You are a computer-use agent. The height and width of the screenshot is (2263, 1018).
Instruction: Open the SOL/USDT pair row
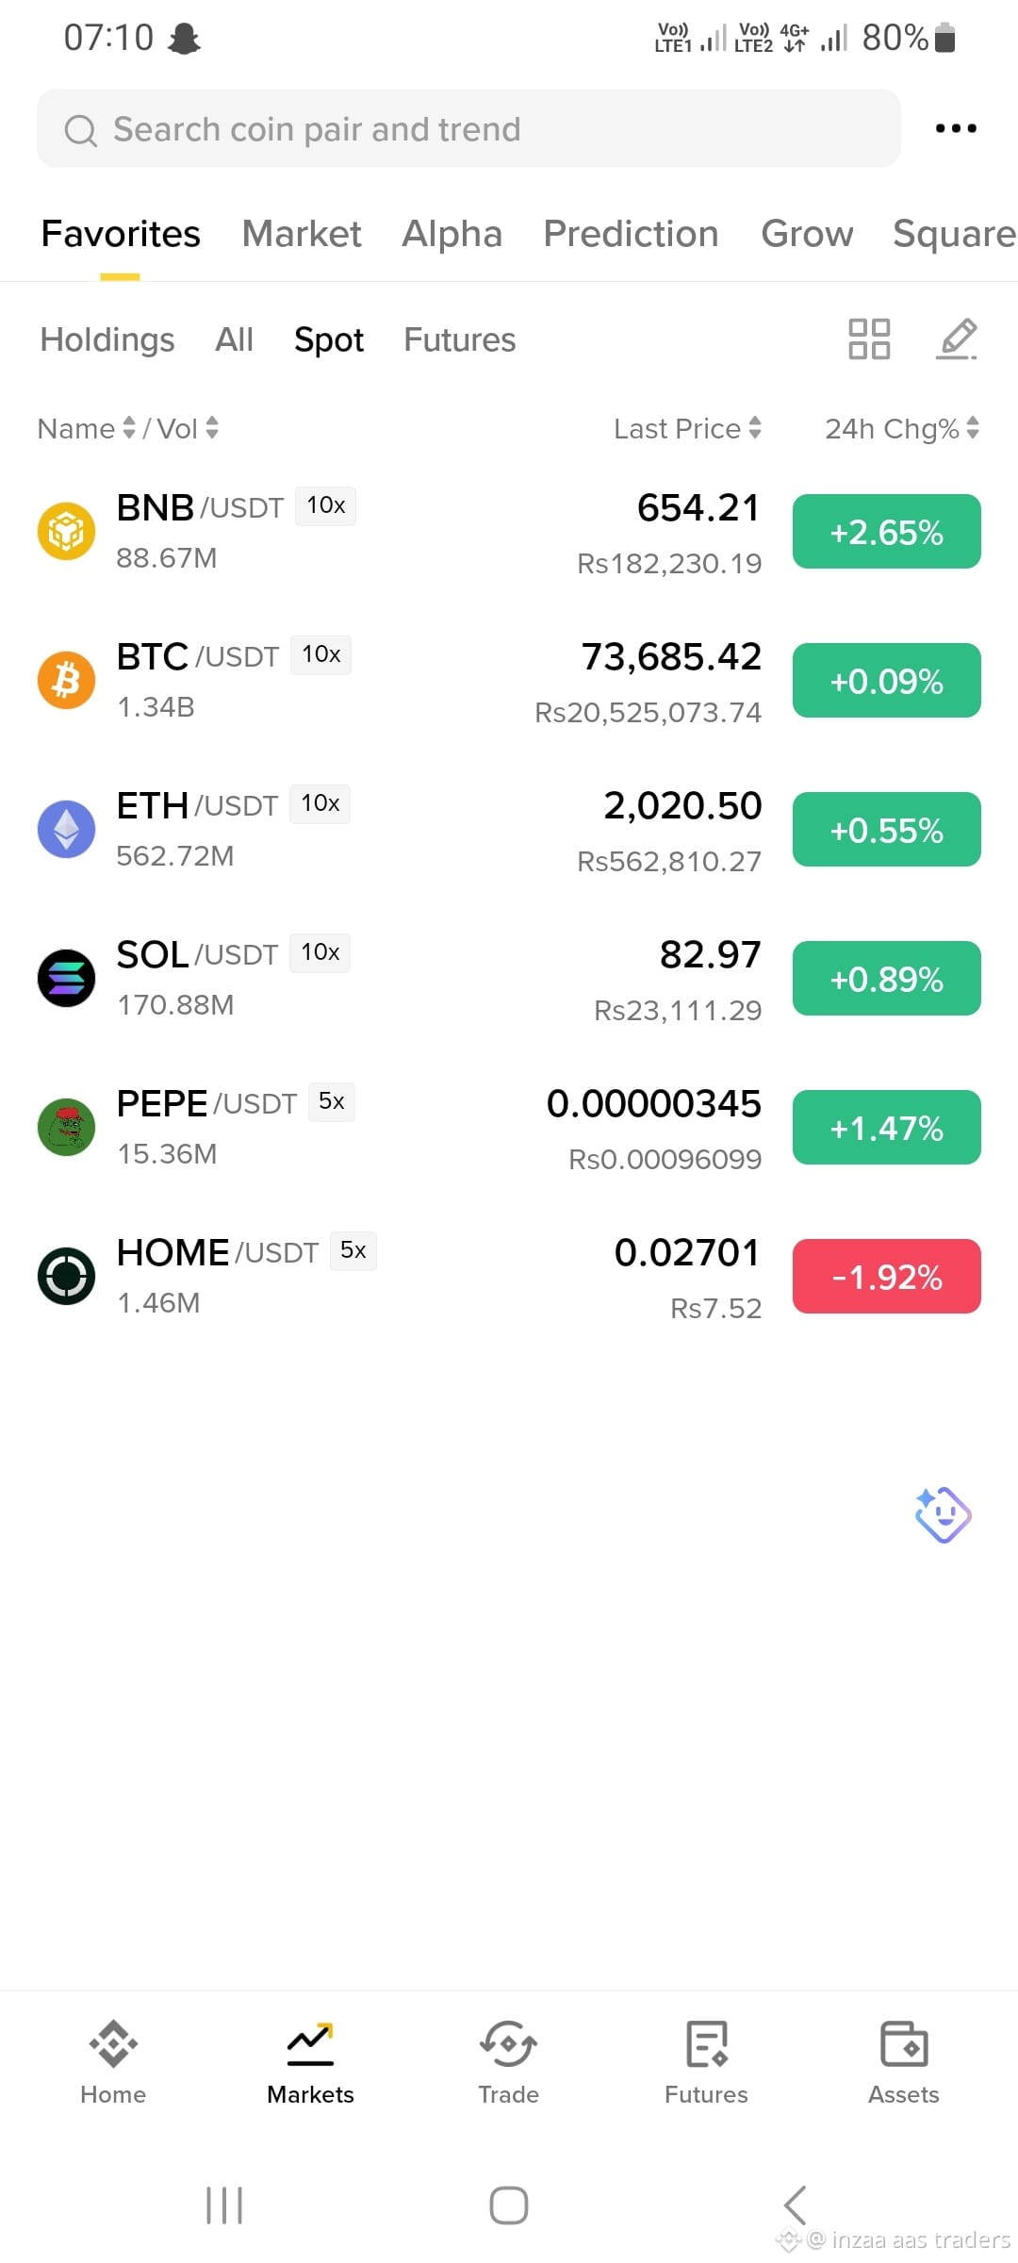[509, 979]
